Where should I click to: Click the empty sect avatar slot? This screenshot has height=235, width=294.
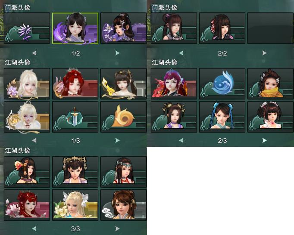click(x=270, y=28)
